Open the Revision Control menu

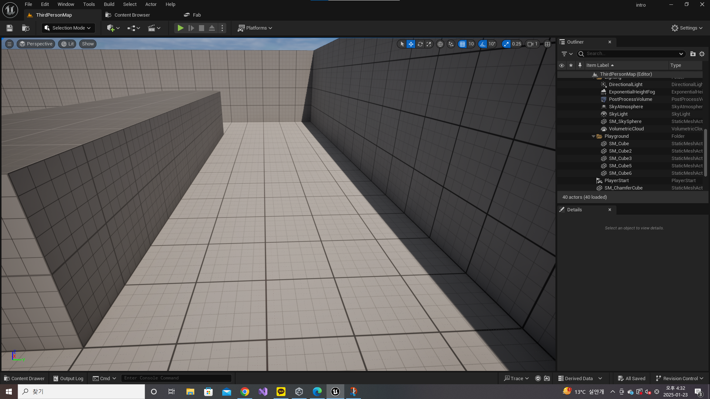coord(680,378)
